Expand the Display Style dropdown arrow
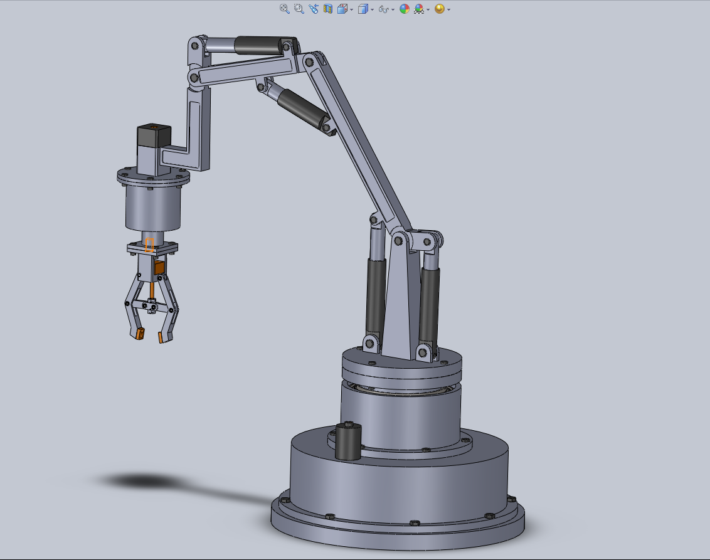 click(x=372, y=9)
